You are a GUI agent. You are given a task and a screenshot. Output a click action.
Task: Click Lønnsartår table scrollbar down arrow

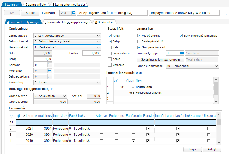click(219, 143)
